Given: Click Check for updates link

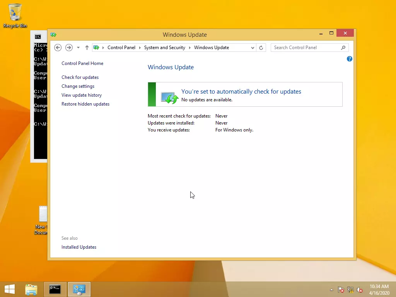Looking at the screenshot, I should point(80,77).
